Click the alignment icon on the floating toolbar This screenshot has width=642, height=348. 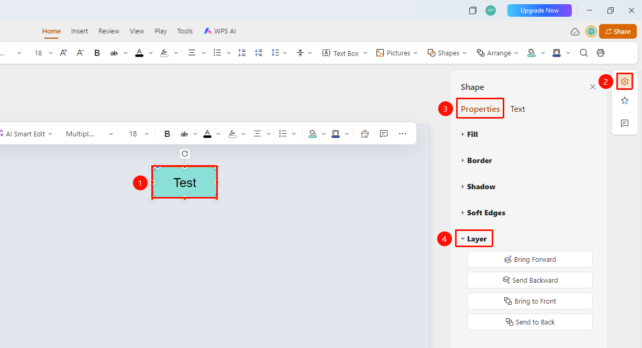pyautogui.click(x=257, y=134)
